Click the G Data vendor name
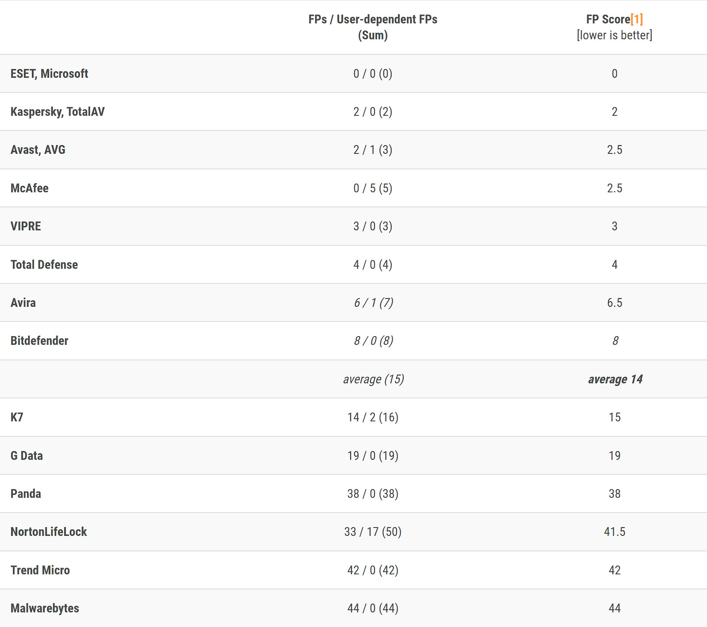This screenshot has height=627, width=707. (27, 456)
